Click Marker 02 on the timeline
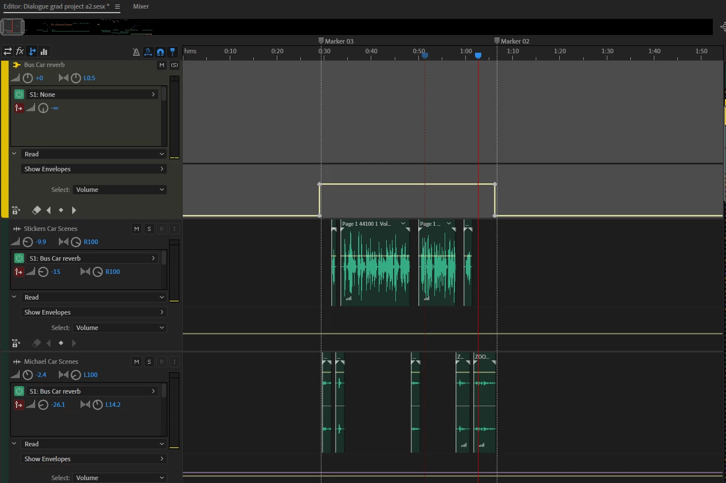Image resolution: width=726 pixels, height=483 pixels. coord(512,41)
